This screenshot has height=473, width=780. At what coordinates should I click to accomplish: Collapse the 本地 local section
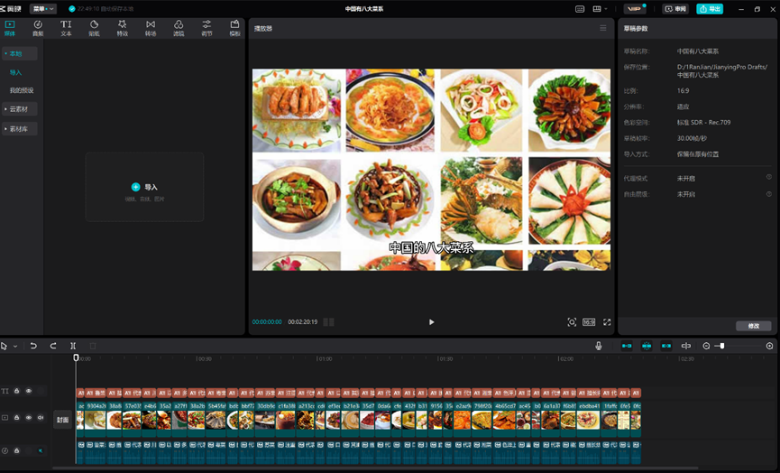[20, 53]
